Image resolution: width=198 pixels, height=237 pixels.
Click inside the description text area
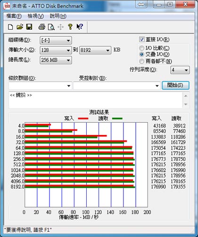pyautogui.click(x=96, y=100)
